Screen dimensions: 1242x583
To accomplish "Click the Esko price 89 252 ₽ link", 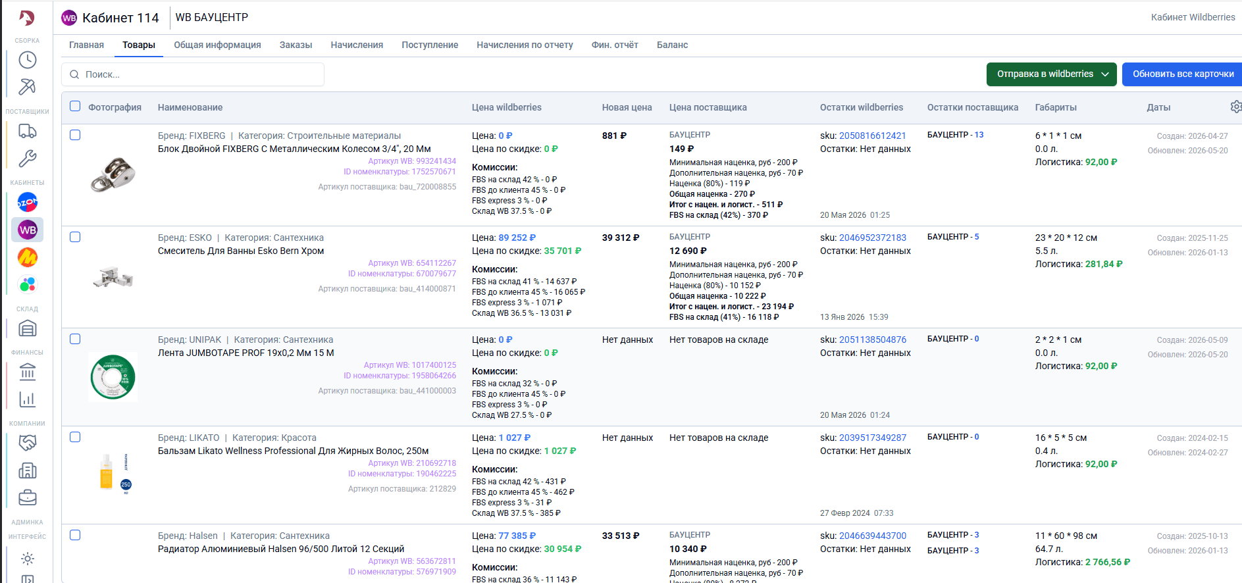I will click(x=517, y=238).
